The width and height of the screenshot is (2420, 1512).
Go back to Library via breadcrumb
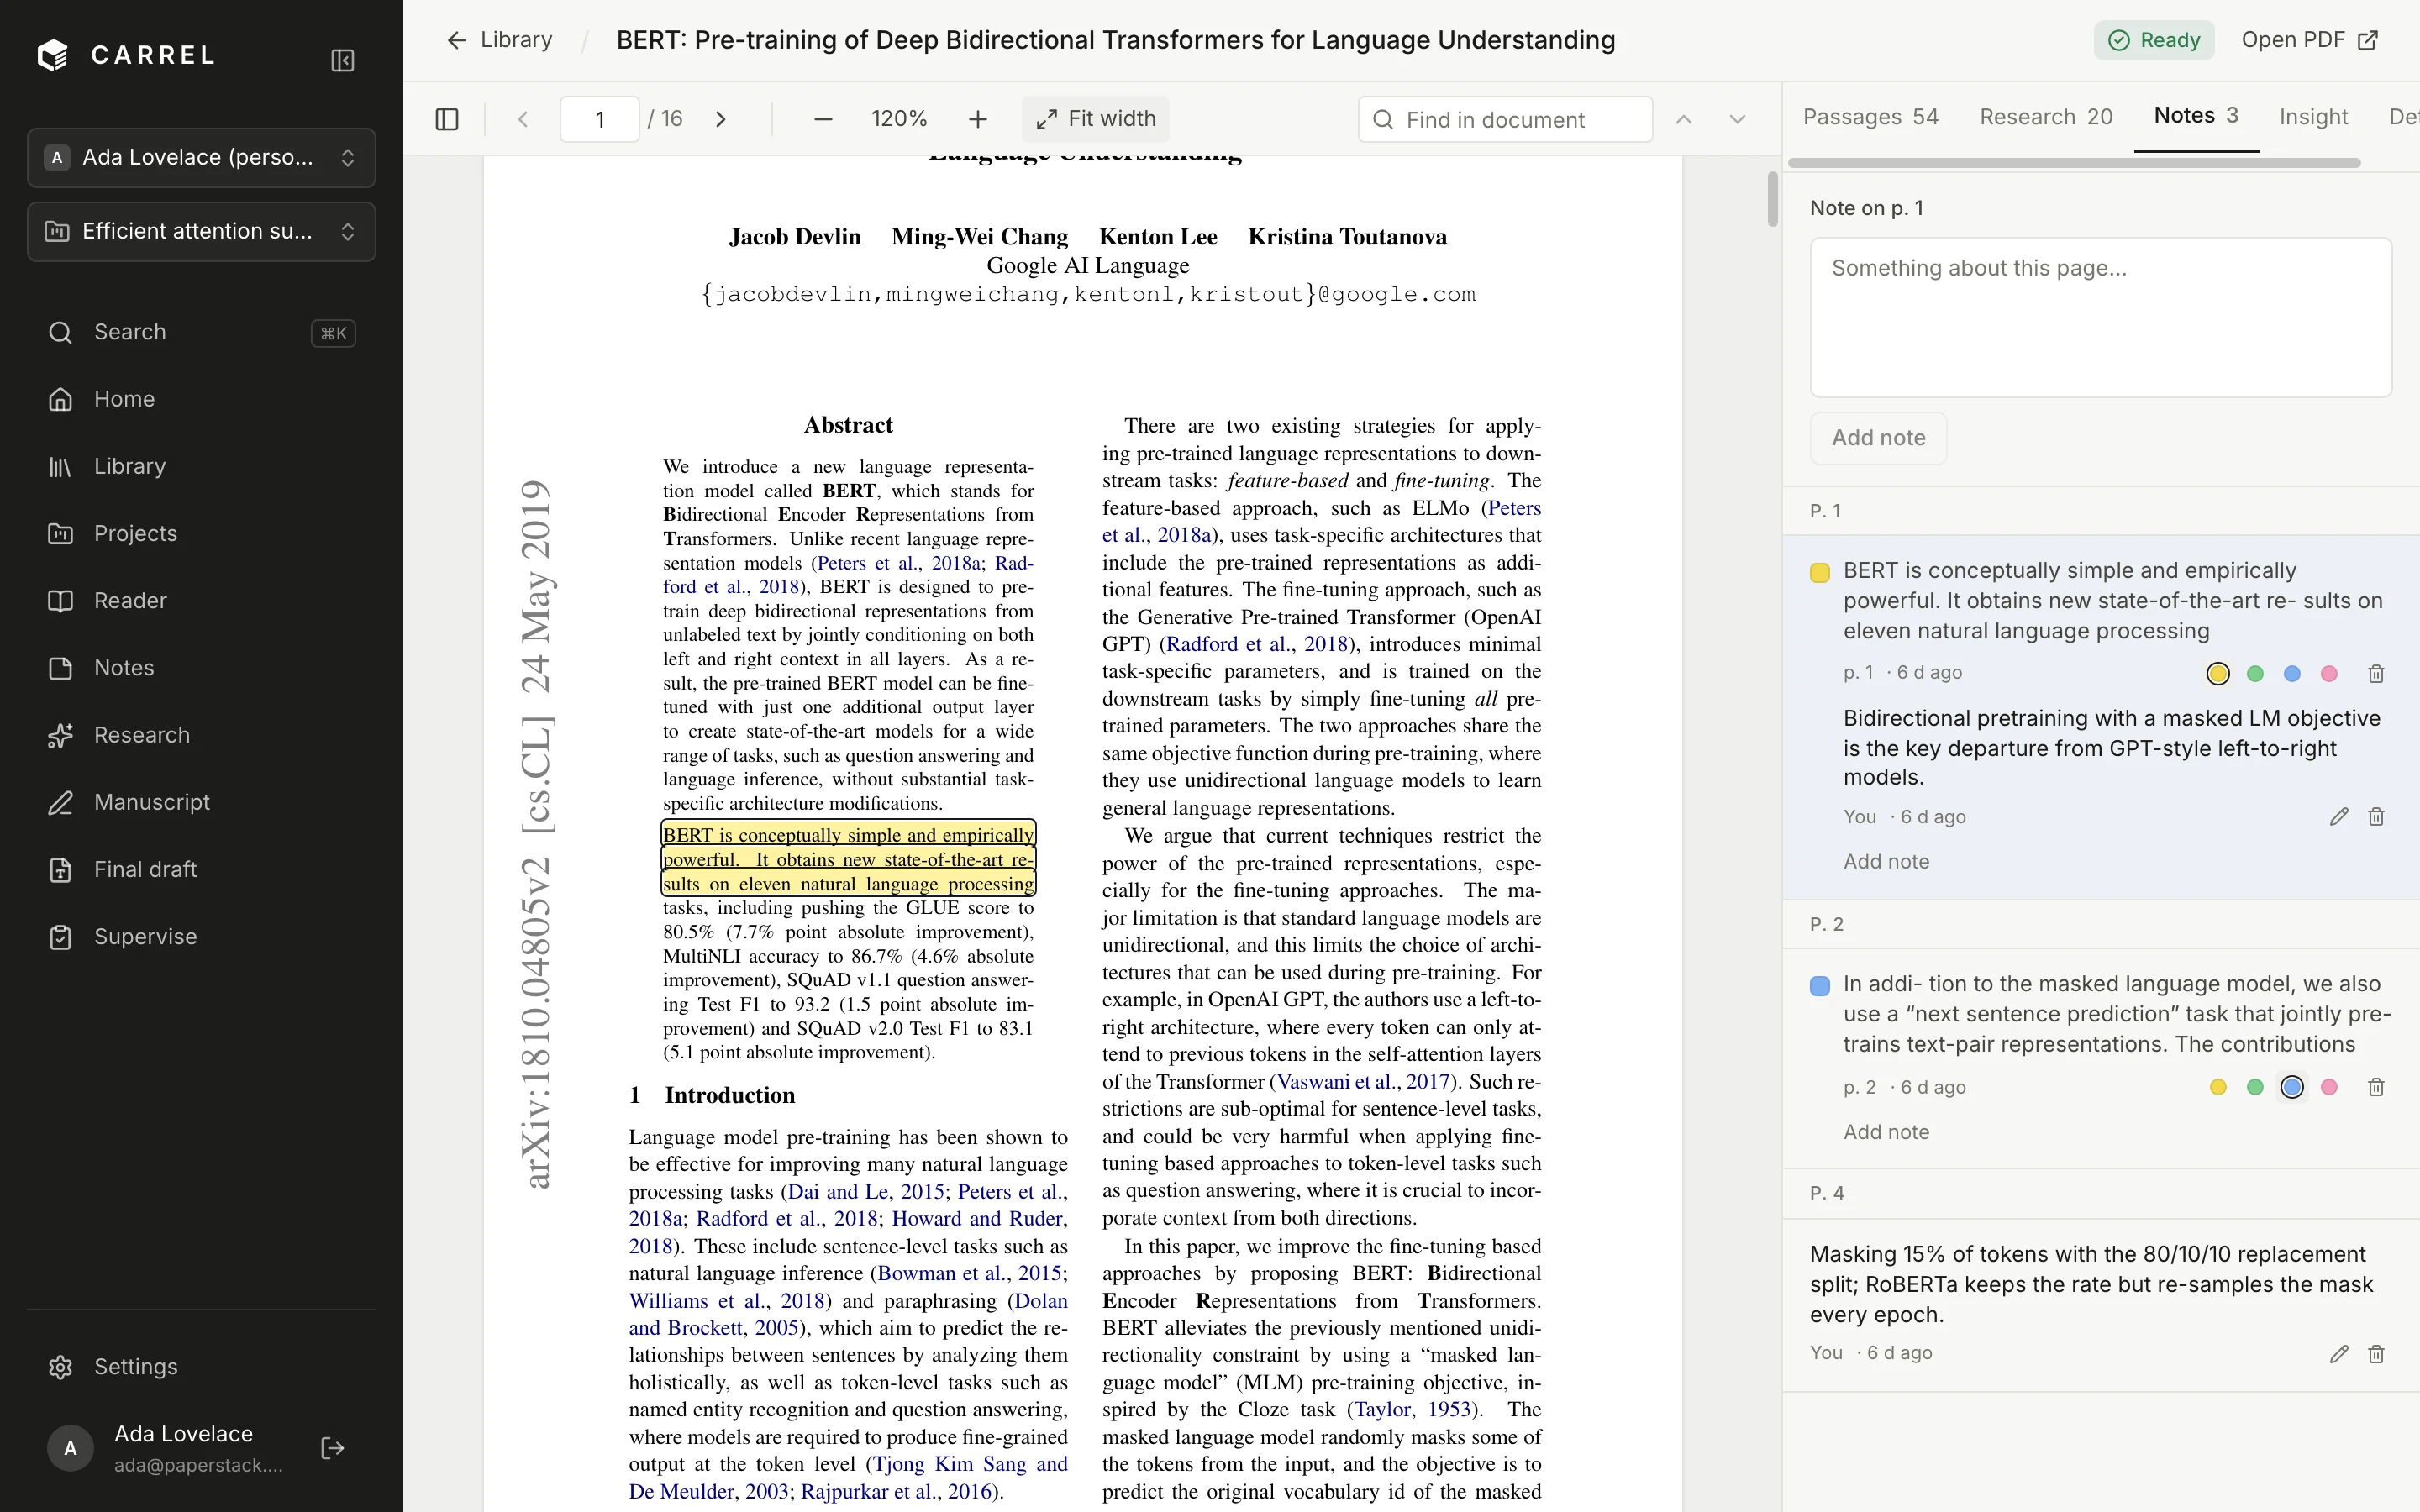pos(499,40)
